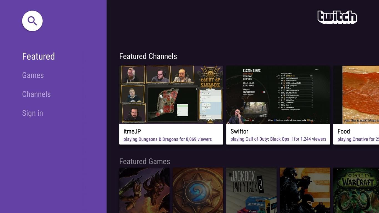This screenshot has width=379, height=213.
Task: Open The Jackbox Party Pack 3 cover
Action: (251, 190)
